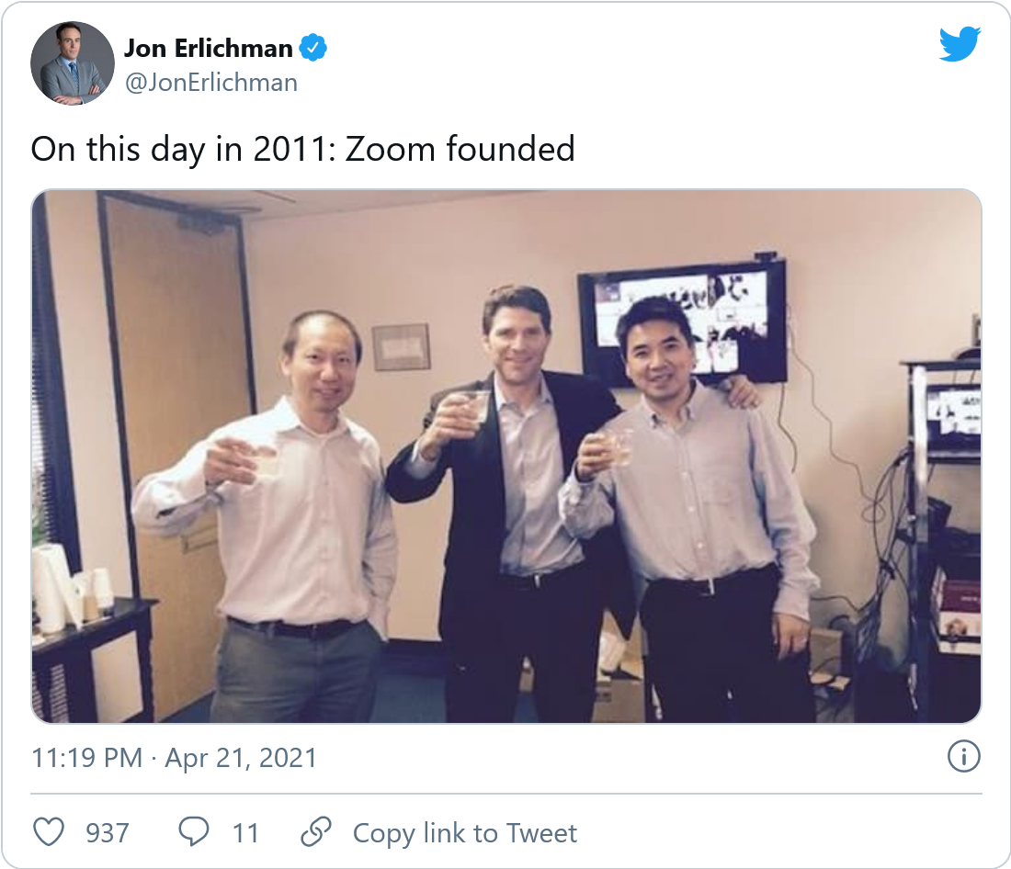The width and height of the screenshot is (1011, 869).
Task: Open the 11:19 PM Apr 21, 2021 timestamp
Action: [x=174, y=758]
